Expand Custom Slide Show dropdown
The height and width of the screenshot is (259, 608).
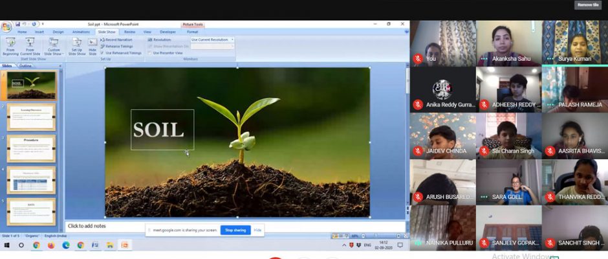pyautogui.click(x=54, y=47)
